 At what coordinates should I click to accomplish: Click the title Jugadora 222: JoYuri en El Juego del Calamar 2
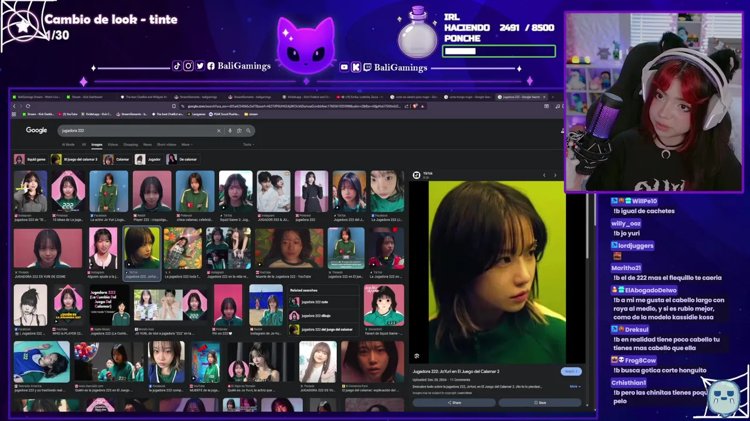(x=456, y=371)
